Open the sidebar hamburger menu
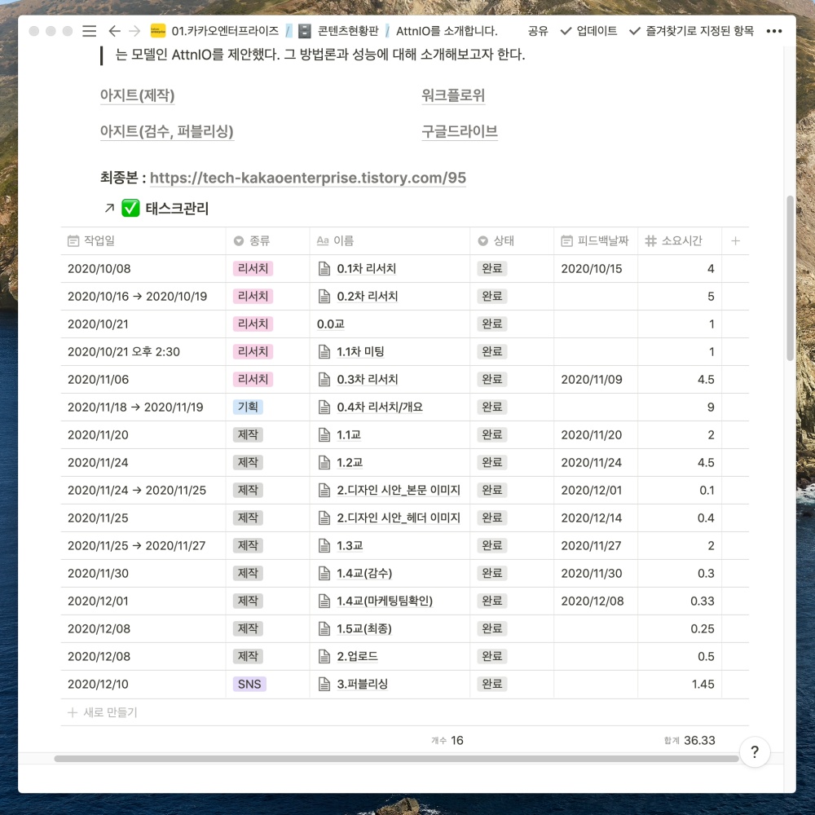Image resolution: width=815 pixels, height=815 pixels. click(89, 31)
